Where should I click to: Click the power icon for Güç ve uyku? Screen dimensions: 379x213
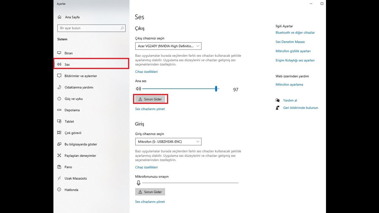[x=59, y=99]
